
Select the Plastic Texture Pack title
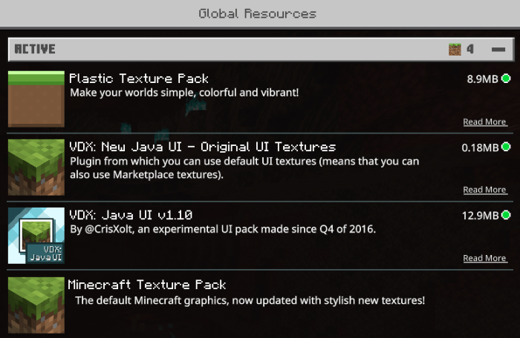pos(139,79)
